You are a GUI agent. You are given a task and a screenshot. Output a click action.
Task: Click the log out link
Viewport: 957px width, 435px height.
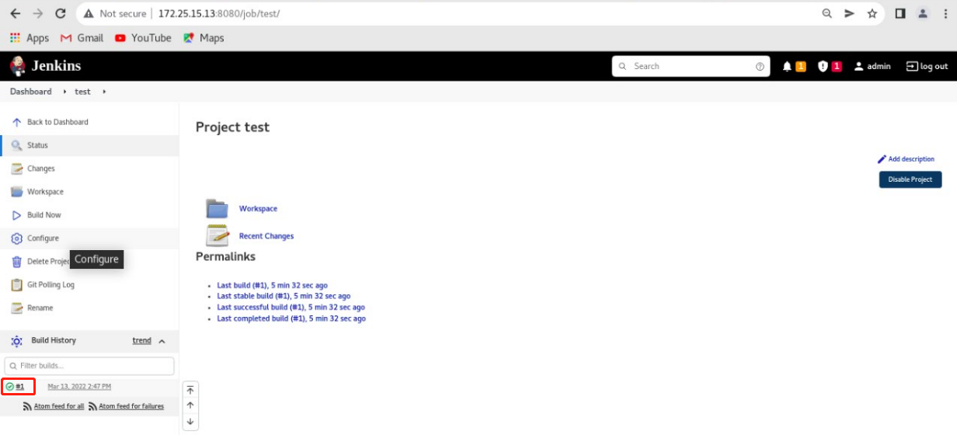tap(927, 67)
